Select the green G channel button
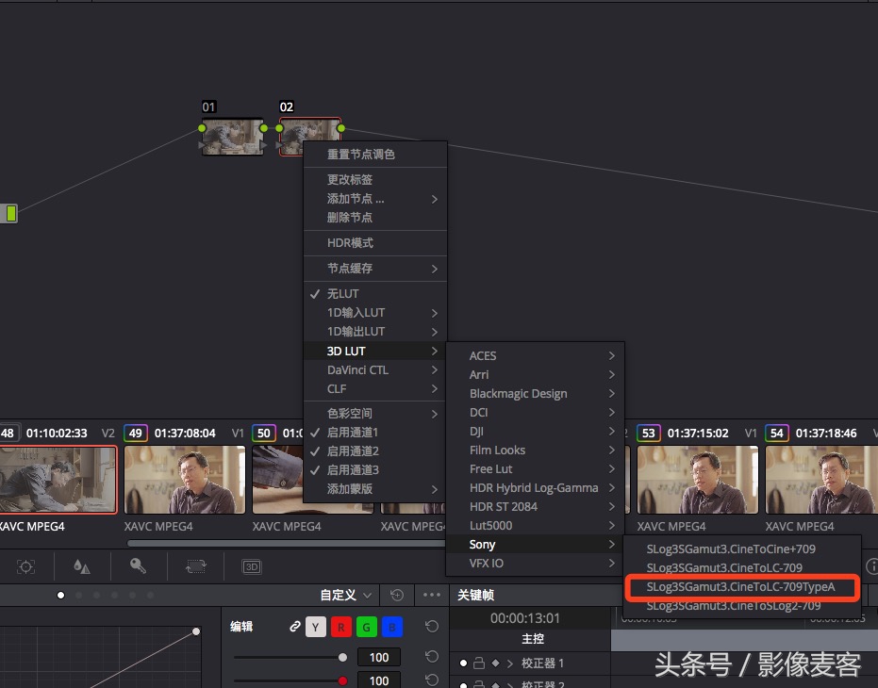The width and height of the screenshot is (878, 688). pos(366,627)
